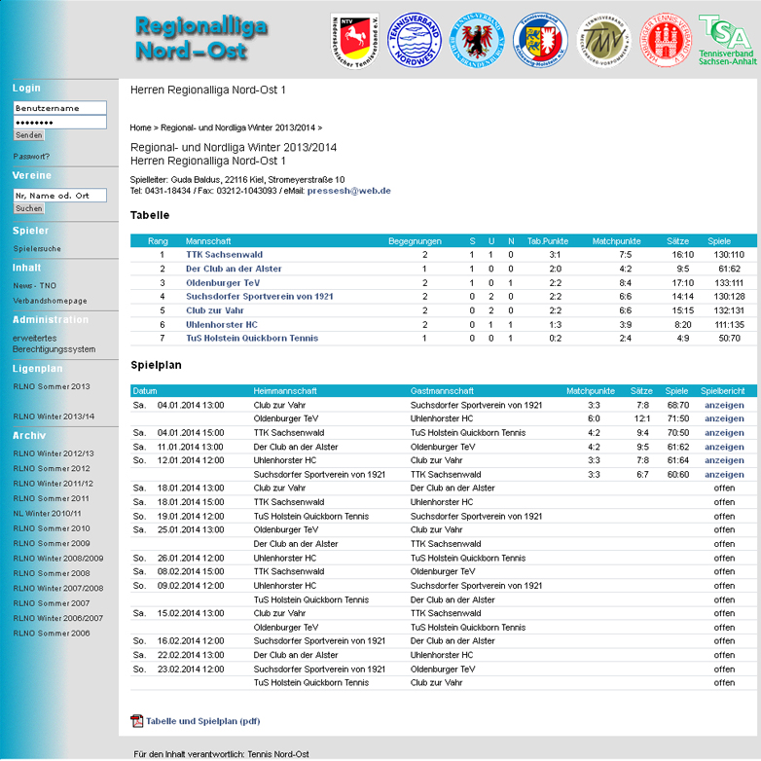The height and width of the screenshot is (761, 761).
Task: Click the footer text Tennis Nord-Ost
Action: (x=278, y=754)
